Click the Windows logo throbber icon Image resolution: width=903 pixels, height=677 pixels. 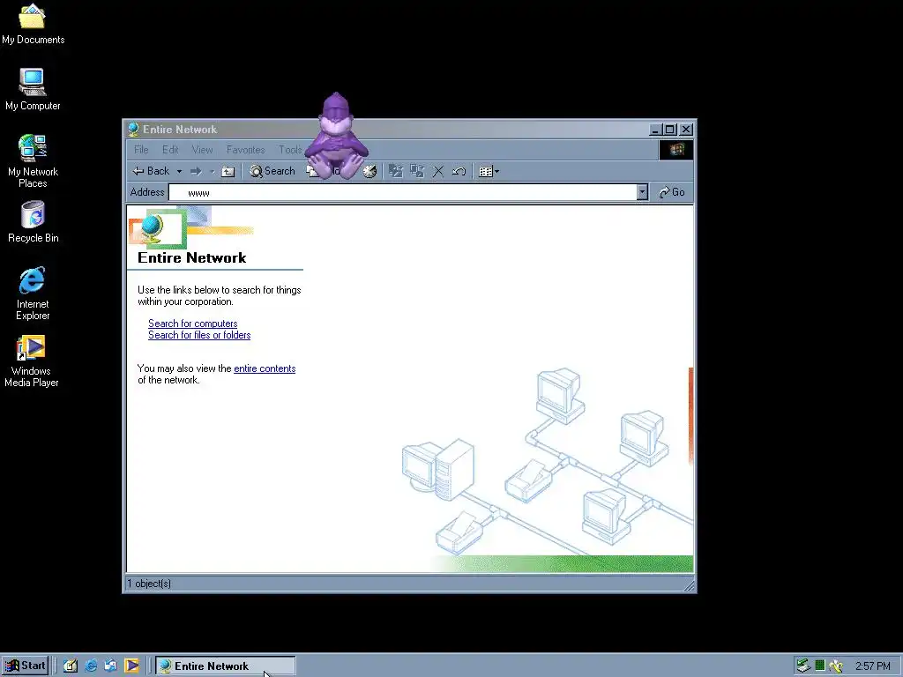coord(676,150)
